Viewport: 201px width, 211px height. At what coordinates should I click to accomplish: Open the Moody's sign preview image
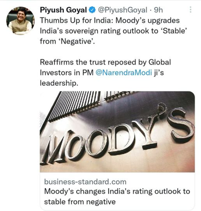point(117,132)
